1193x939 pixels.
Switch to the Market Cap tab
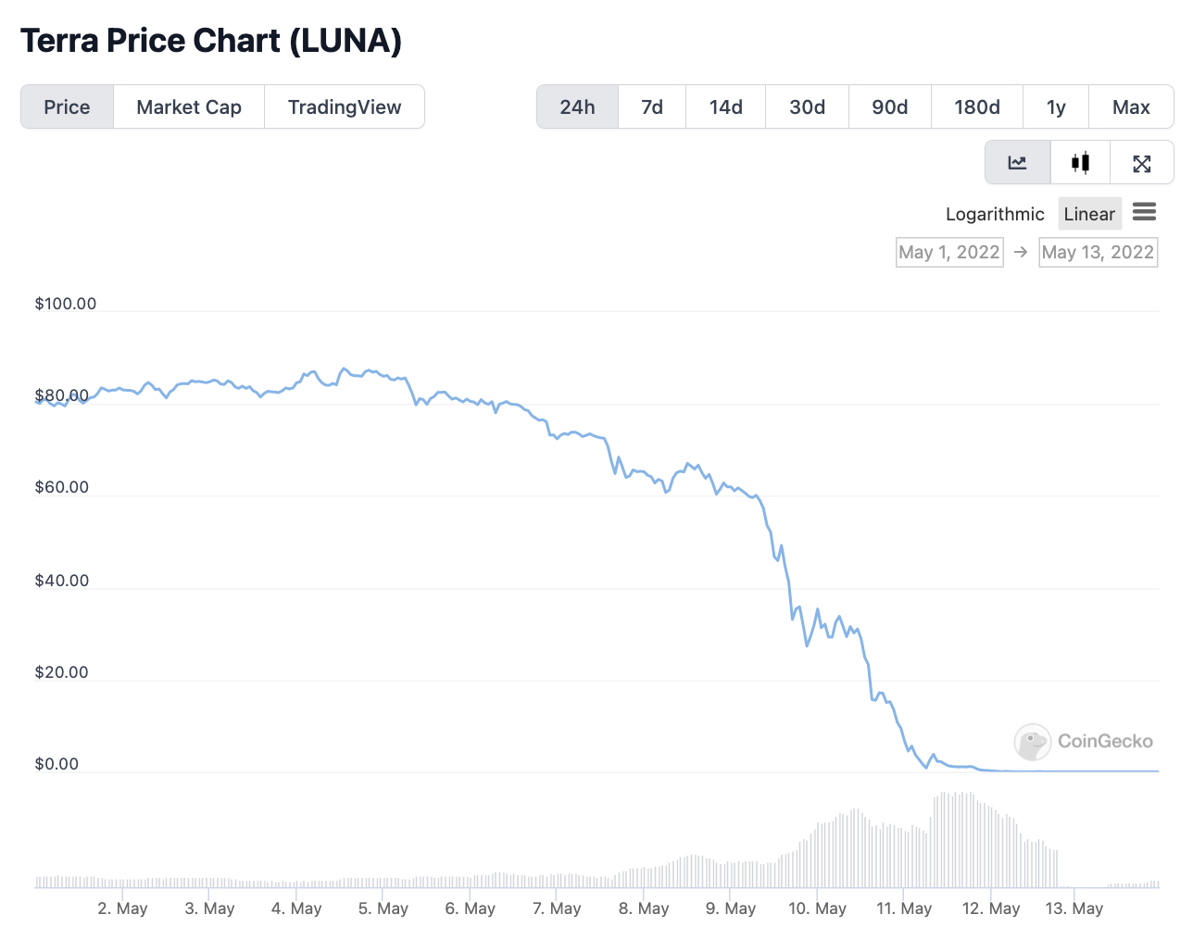coord(189,106)
